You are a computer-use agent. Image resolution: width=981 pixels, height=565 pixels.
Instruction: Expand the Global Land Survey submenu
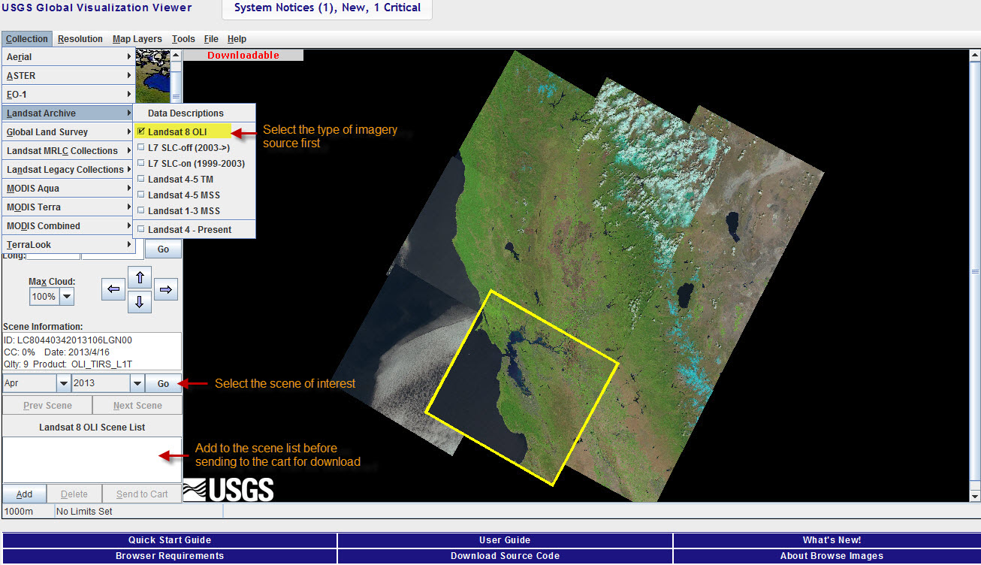click(68, 131)
